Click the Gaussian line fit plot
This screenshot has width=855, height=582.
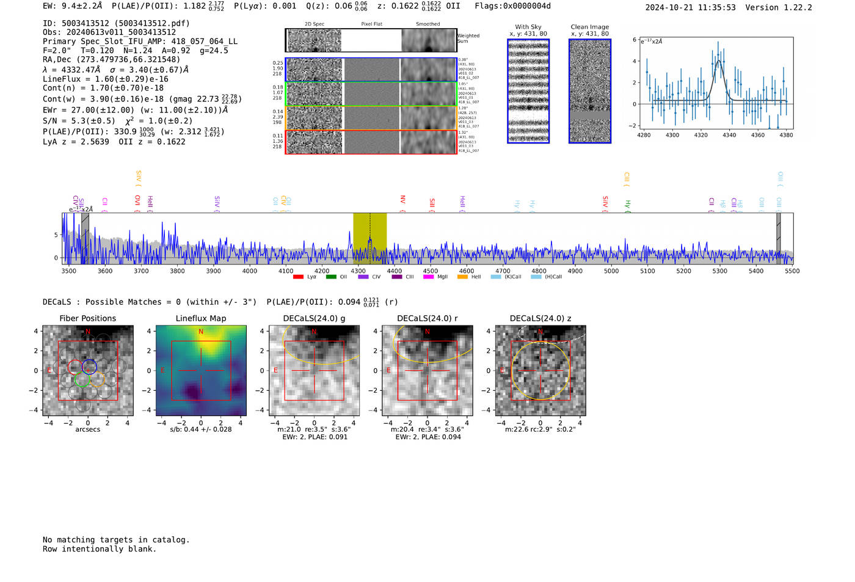(716, 83)
